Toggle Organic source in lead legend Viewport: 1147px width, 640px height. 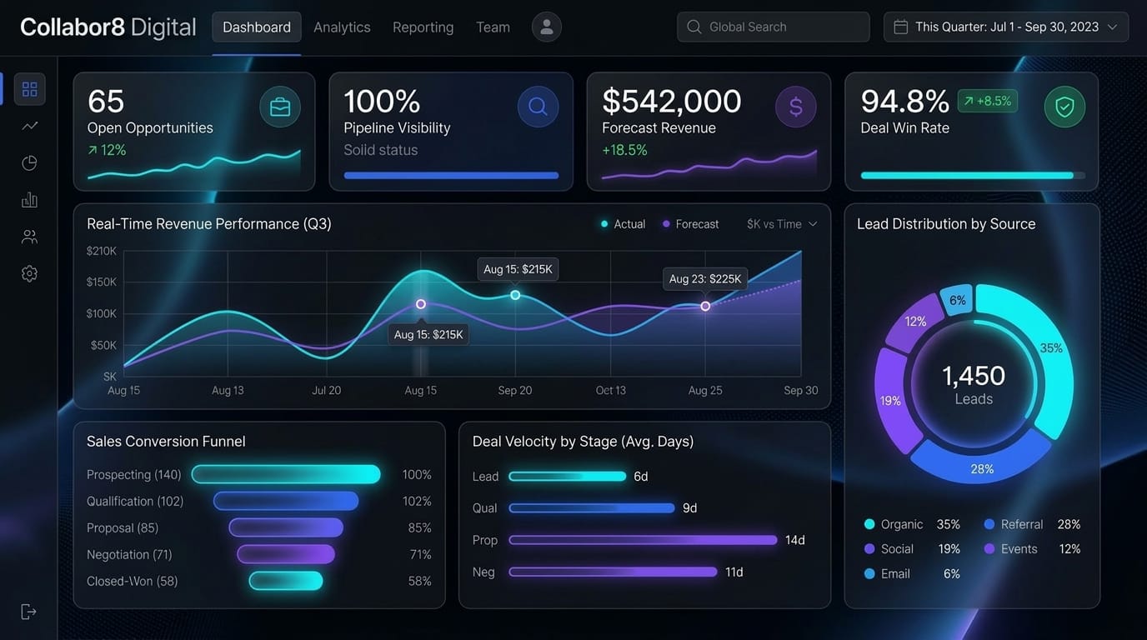[x=912, y=524]
